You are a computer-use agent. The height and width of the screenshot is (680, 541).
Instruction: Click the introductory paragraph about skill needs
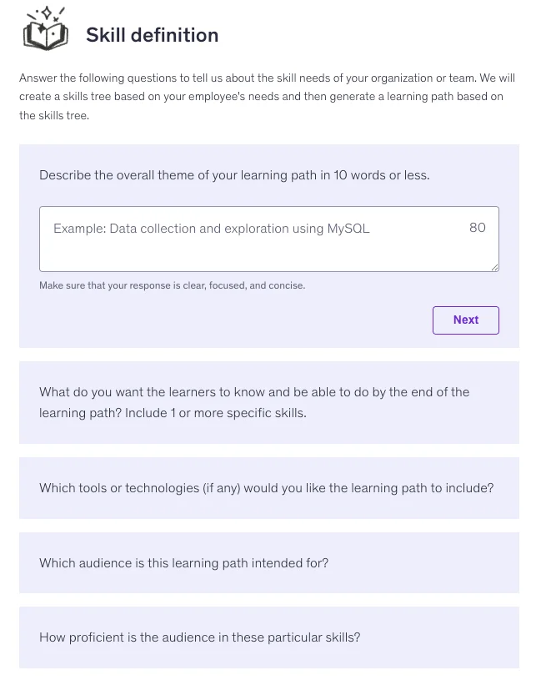(267, 96)
